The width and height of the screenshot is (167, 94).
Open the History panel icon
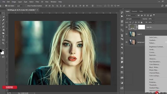(122, 13)
